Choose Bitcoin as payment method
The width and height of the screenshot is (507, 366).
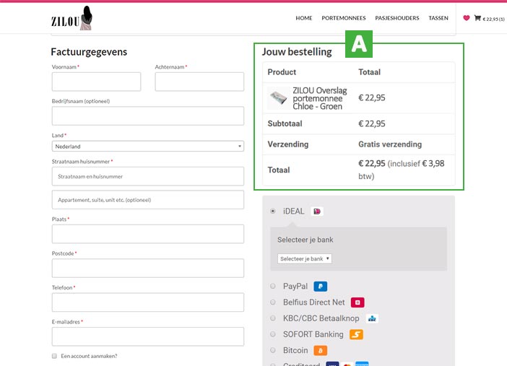(x=273, y=350)
